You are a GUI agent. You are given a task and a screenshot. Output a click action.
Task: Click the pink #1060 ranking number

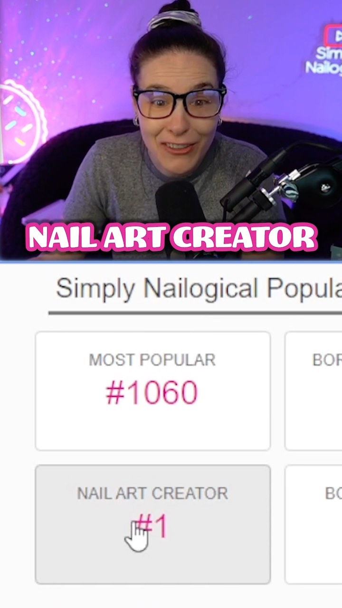pos(152,393)
